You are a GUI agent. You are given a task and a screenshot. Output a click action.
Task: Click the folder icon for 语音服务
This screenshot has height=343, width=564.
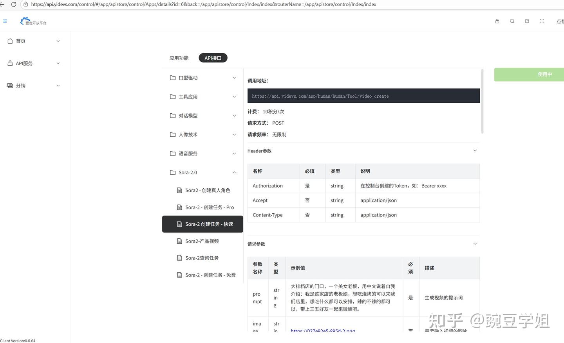[173, 154]
